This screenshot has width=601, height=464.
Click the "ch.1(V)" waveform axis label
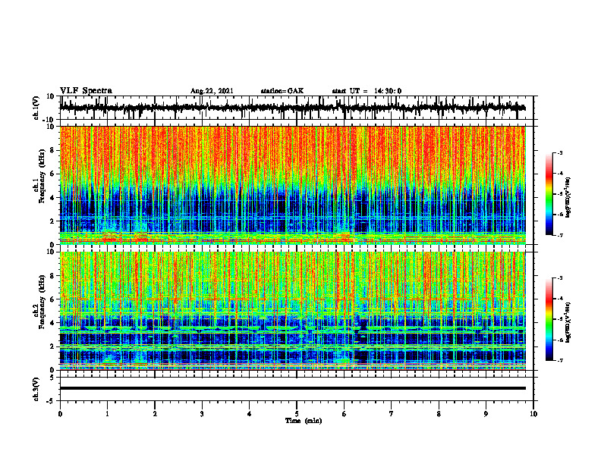[x=35, y=108]
